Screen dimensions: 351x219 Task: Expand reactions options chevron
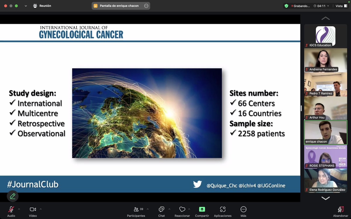tap(189, 209)
